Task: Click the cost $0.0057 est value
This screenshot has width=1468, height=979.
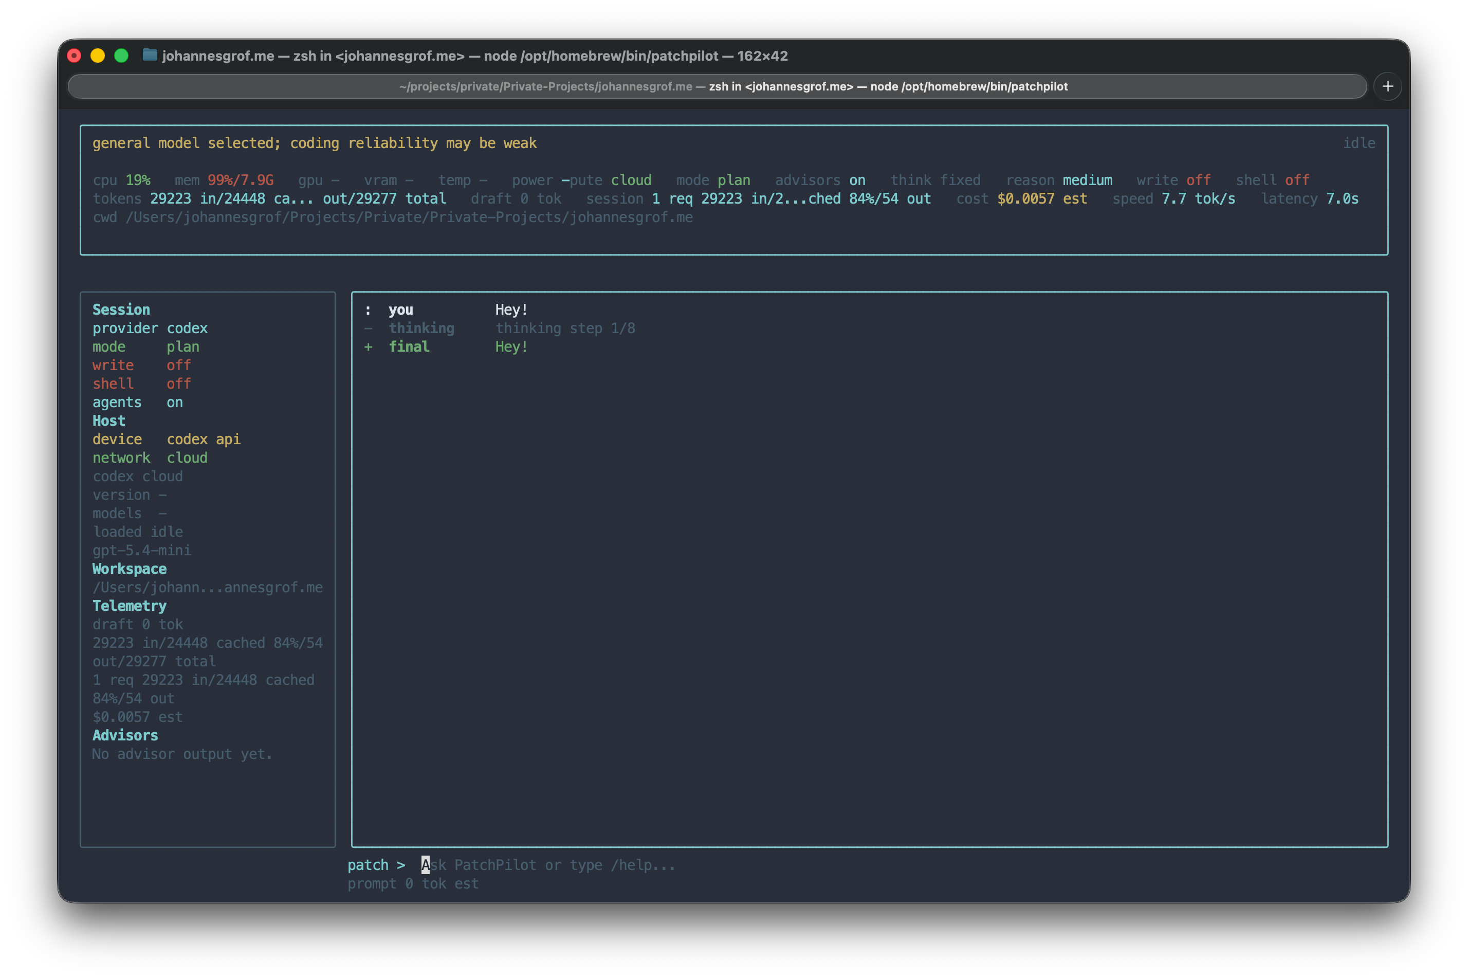Action: tap(1022, 198)
